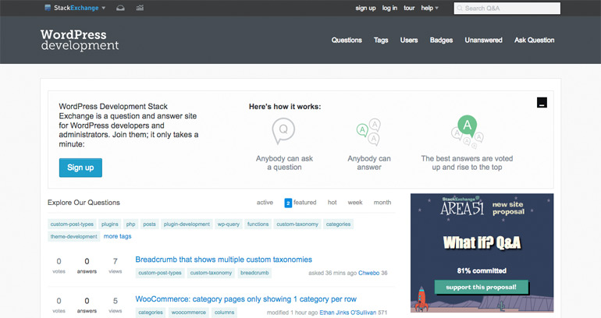The image size is (601, 318).
Task: Click the magnifier icon in search box
Action: (x=460, y=9)
